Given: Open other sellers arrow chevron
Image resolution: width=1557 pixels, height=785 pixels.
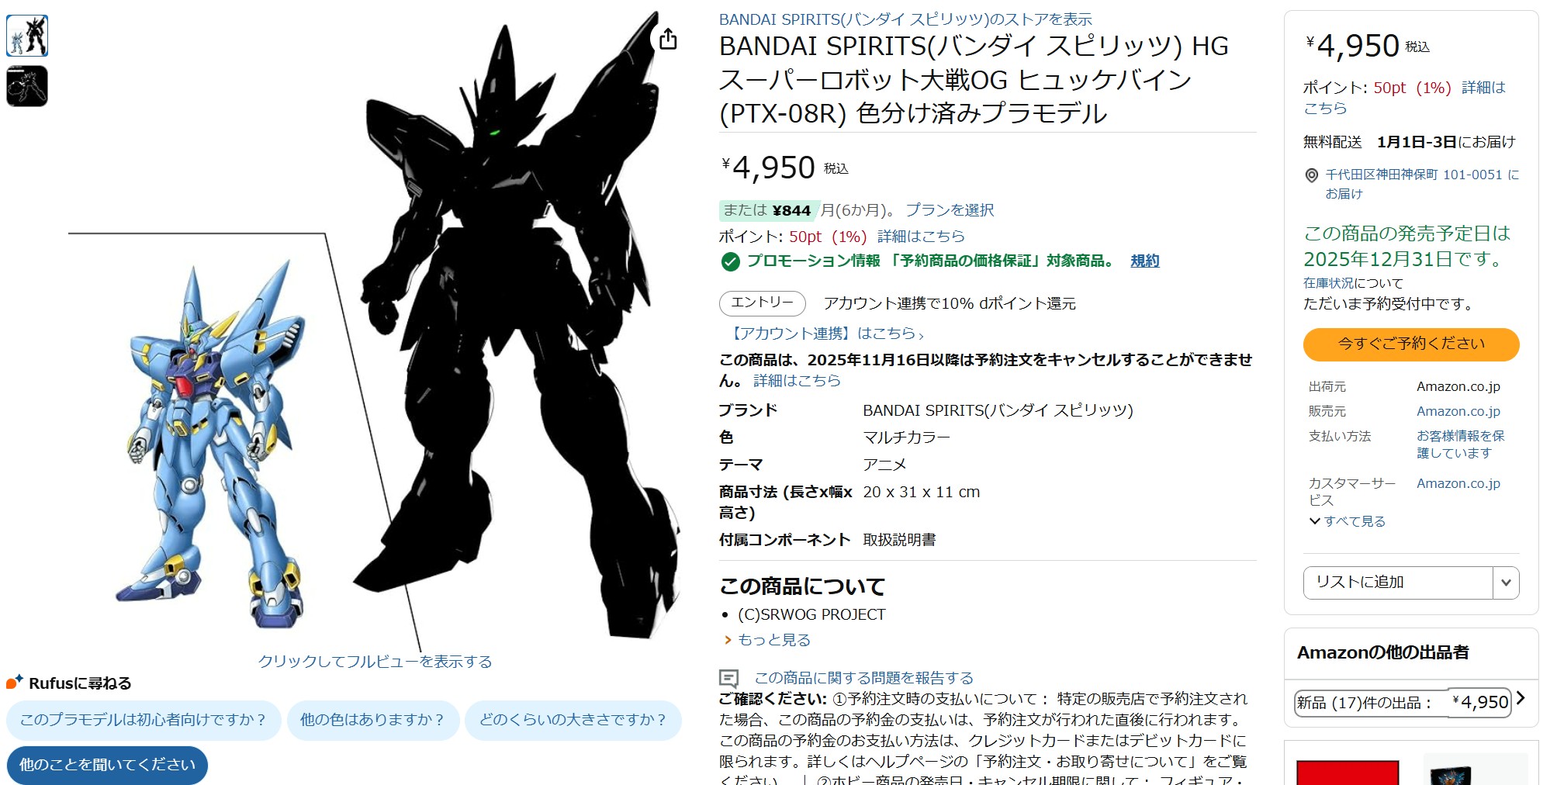Looking at the screenshot, I should coord(1521,698).
